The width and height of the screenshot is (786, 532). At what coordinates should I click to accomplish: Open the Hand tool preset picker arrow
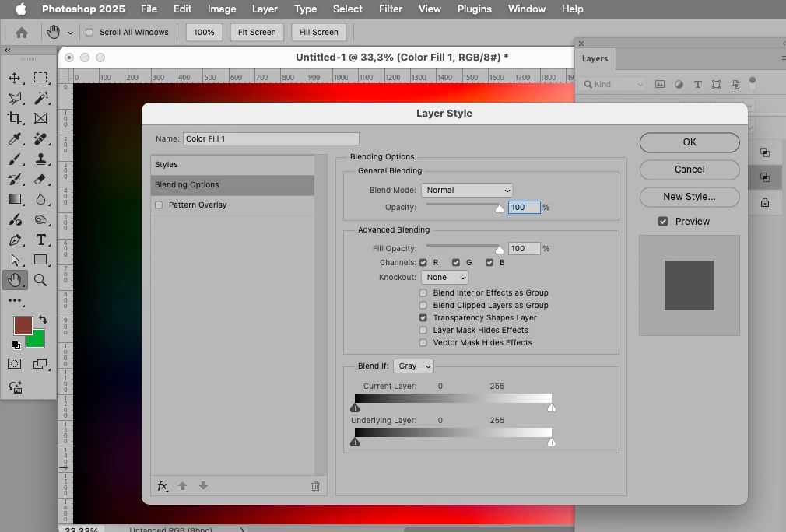point(70,33)
